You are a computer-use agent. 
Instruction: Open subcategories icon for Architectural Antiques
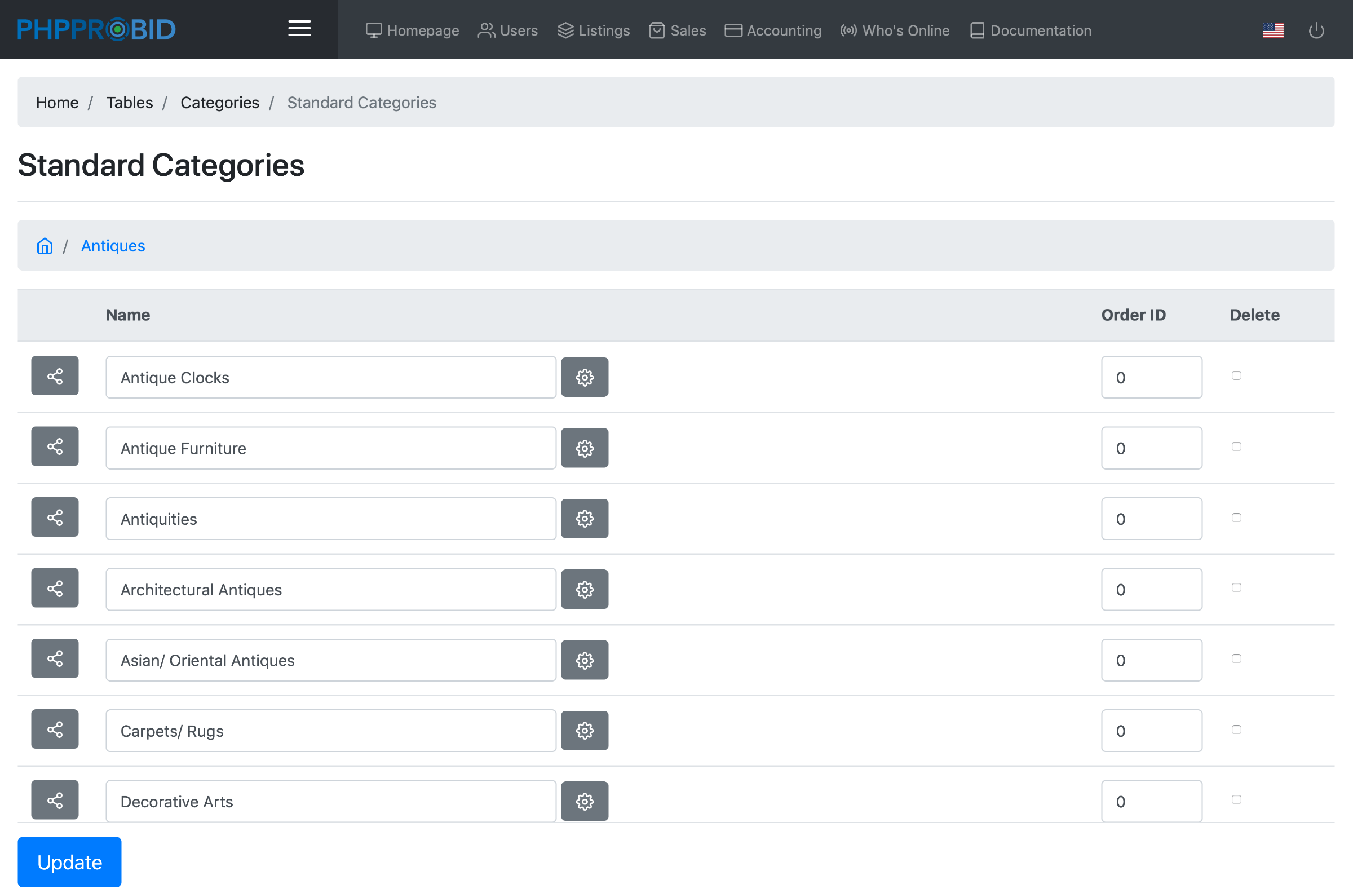55,589
